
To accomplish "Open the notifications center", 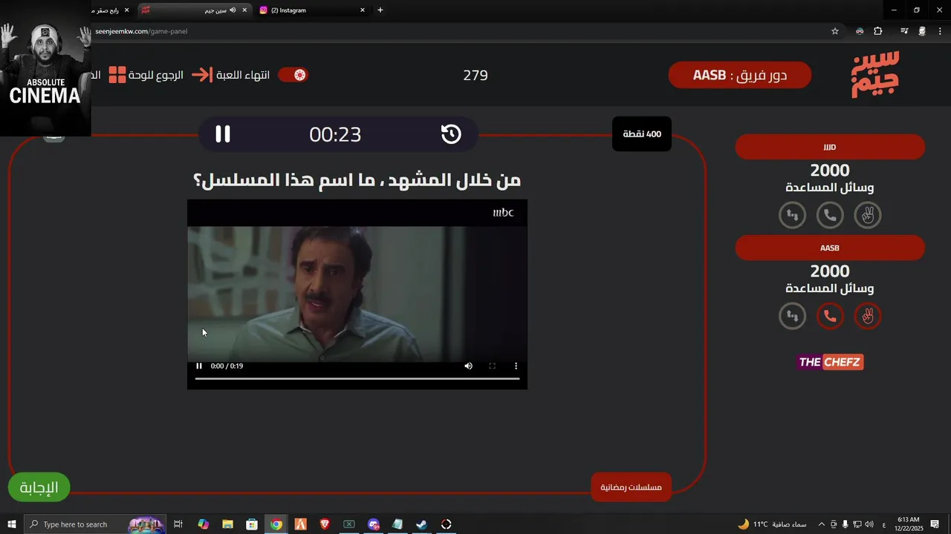I will pyautogui.click(x=935, y=524).
